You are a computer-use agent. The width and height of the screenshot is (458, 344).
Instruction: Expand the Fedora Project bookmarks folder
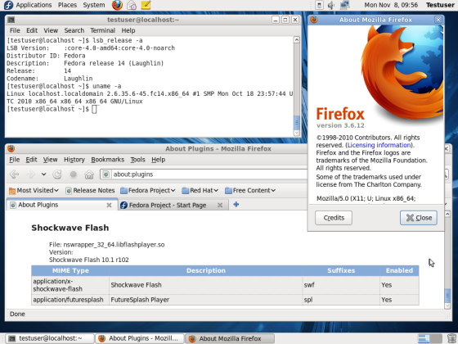pos(148,190)
